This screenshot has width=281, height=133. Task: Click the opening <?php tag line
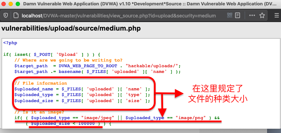coord(10,43)
